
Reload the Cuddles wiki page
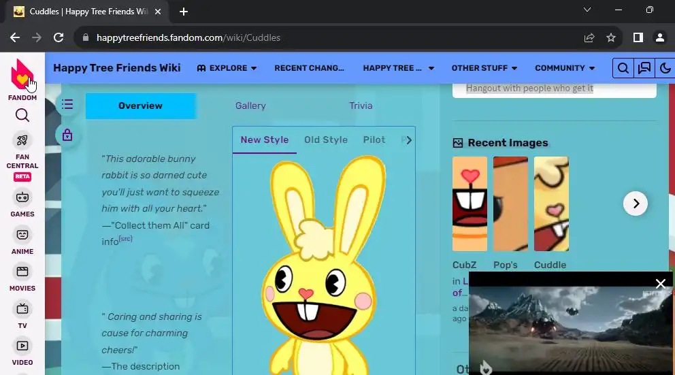(59, 38)
